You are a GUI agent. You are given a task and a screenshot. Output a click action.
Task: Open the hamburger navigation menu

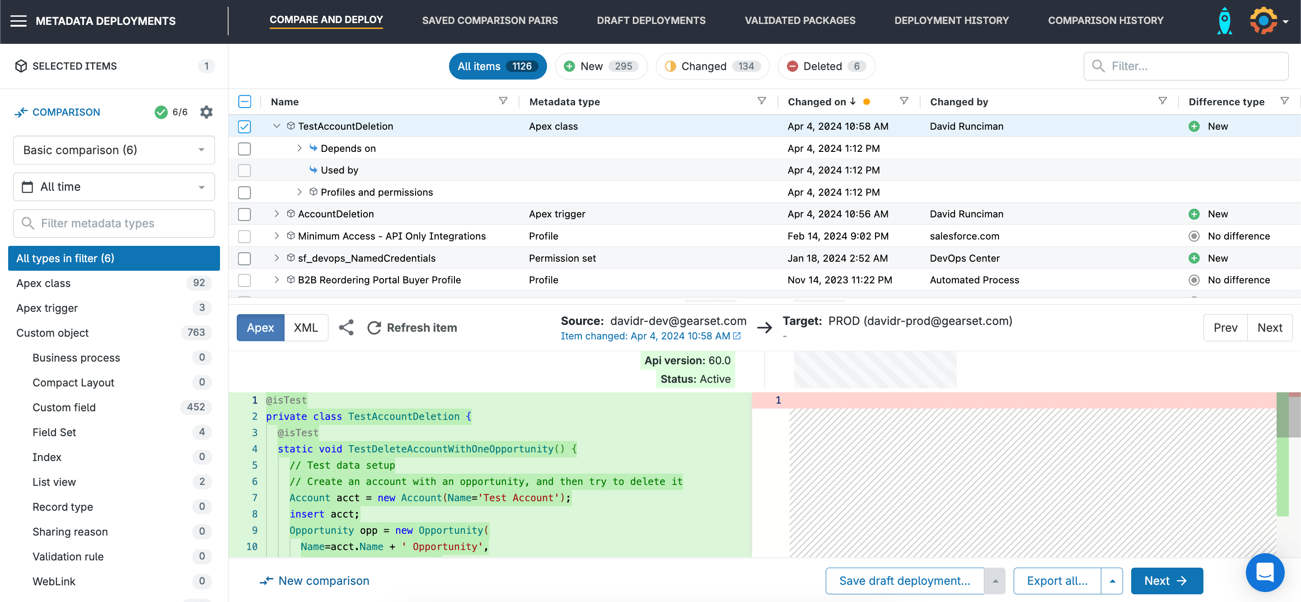(x=19, y=21)
